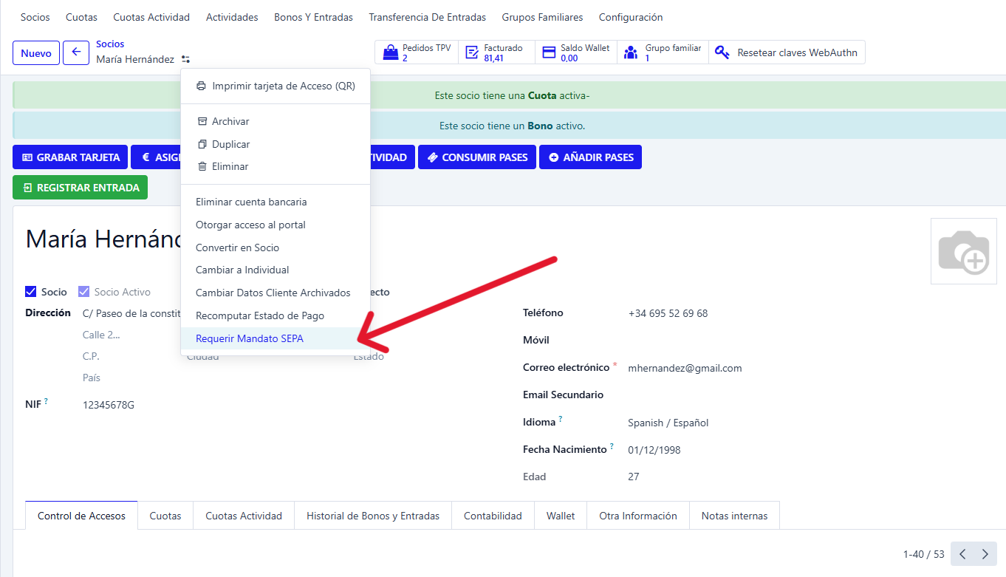The image size is (1006, 577).
Task: Select Requerir Mandato SEPA menu entry
Action: pyautogui.click(x=250, y=338)
